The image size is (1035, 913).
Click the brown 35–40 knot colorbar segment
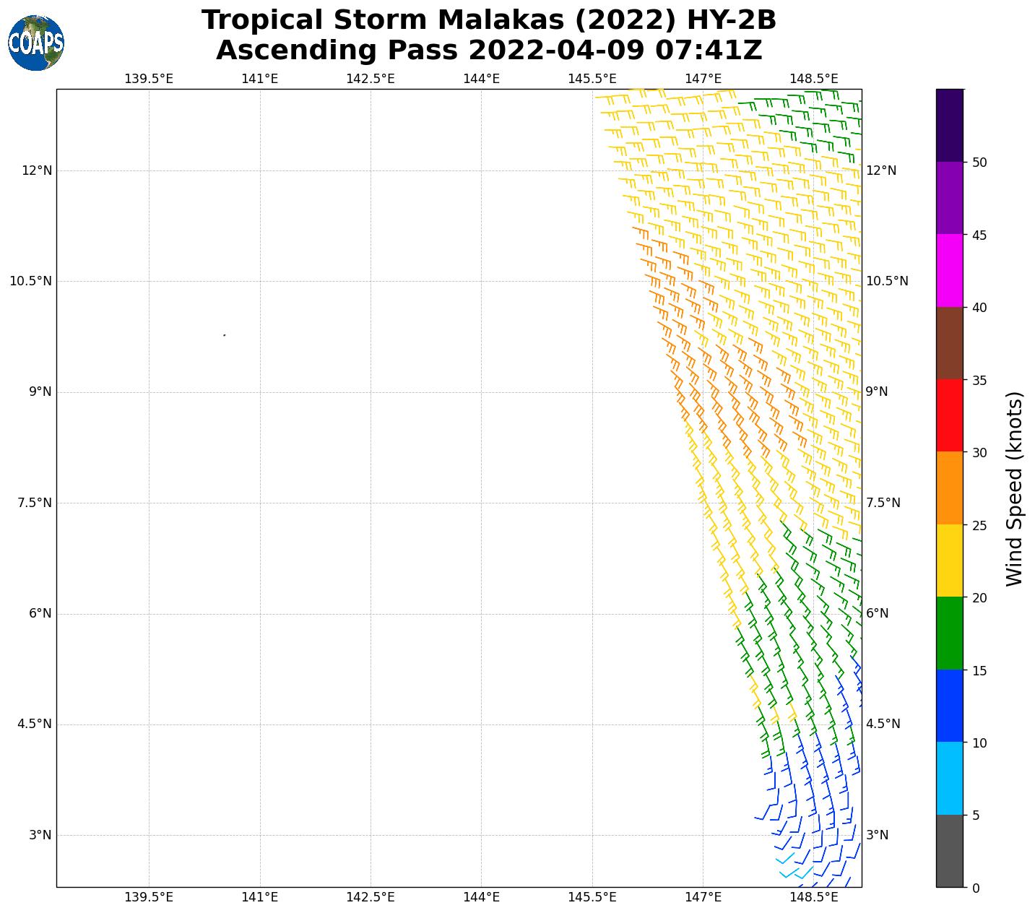949,343
